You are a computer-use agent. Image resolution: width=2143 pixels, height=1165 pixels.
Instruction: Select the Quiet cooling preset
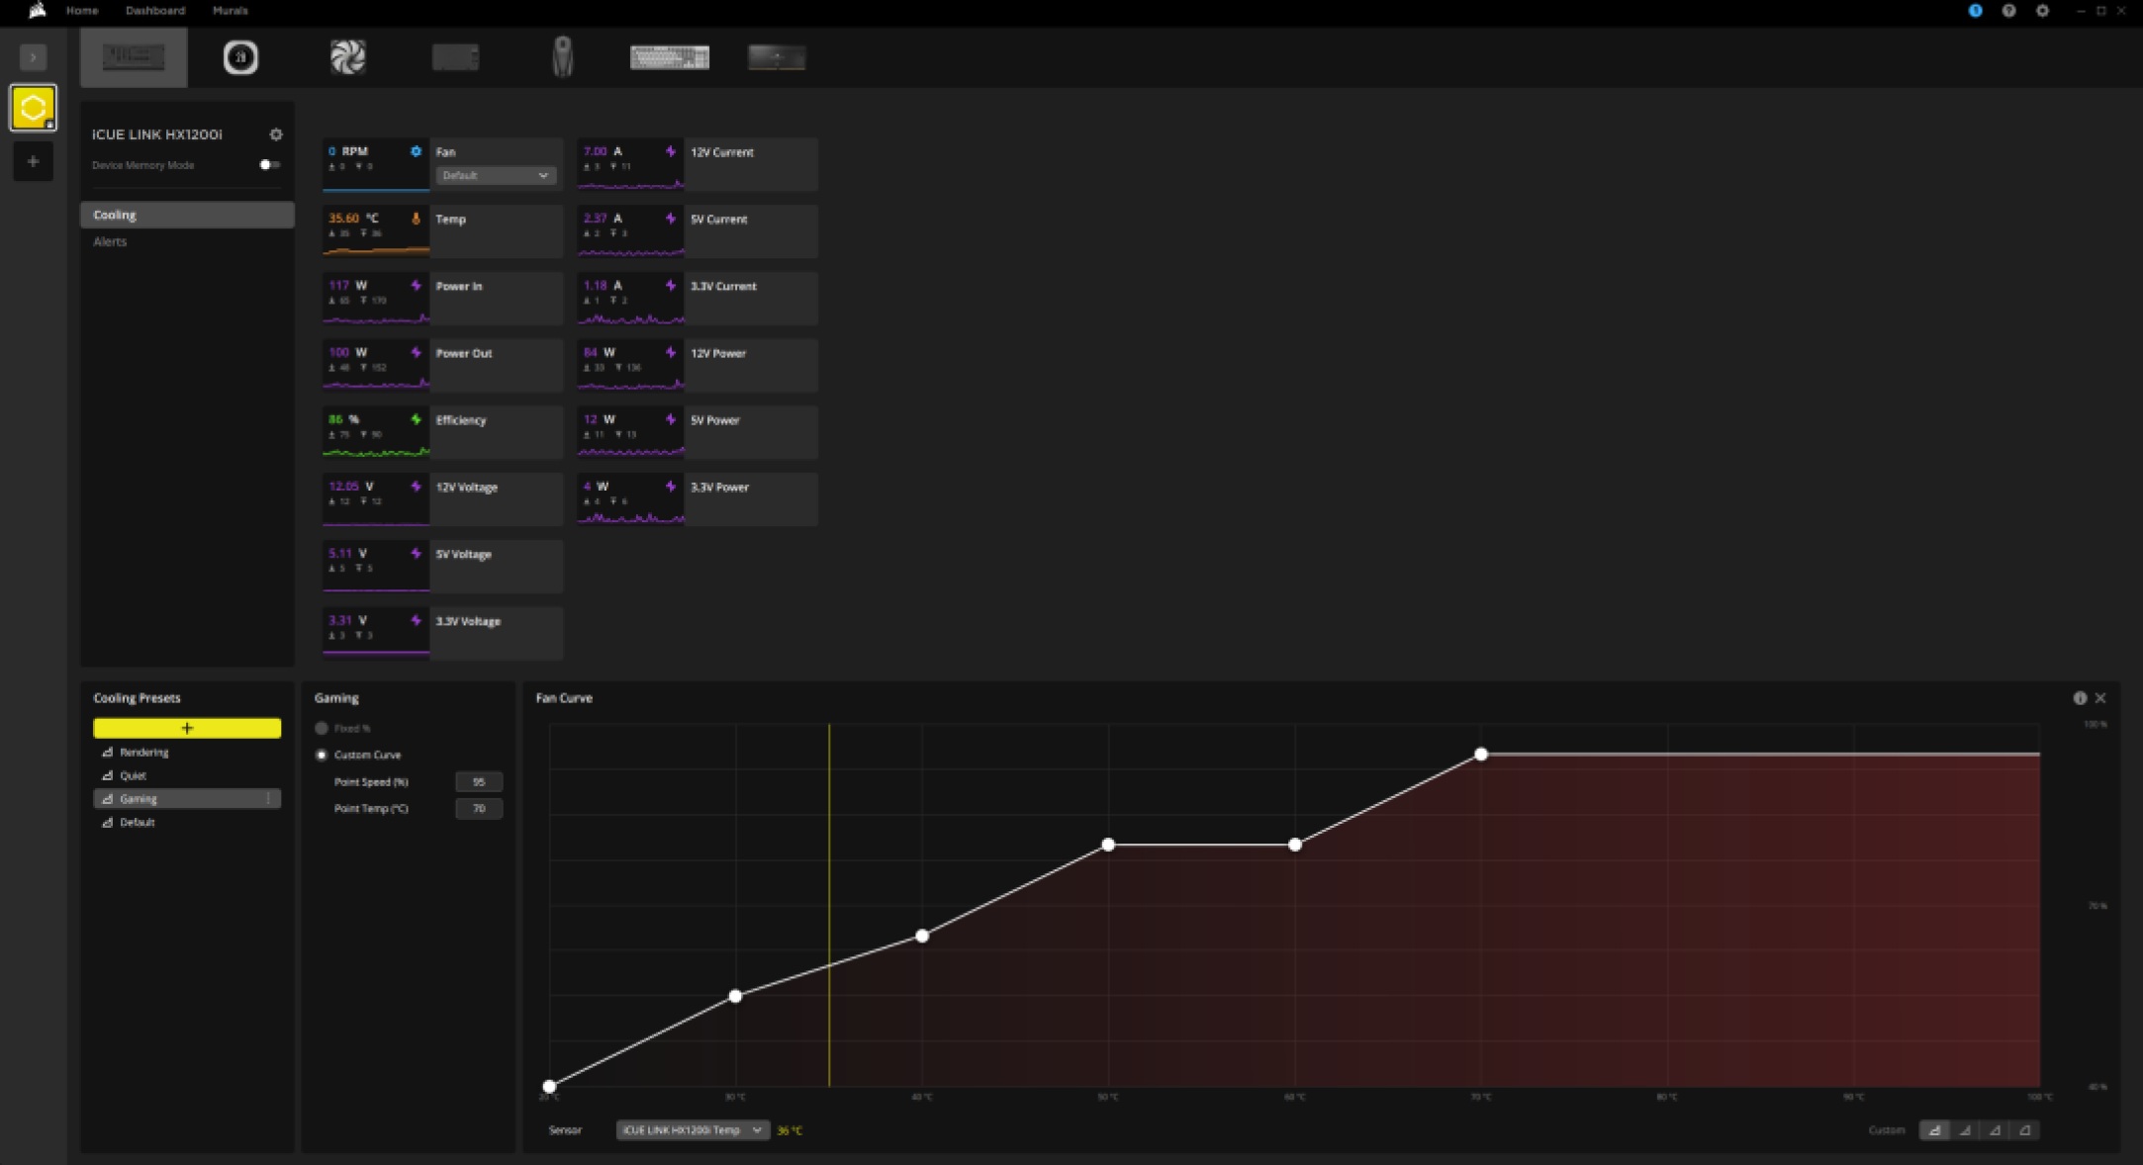click(x=134, y=775)
